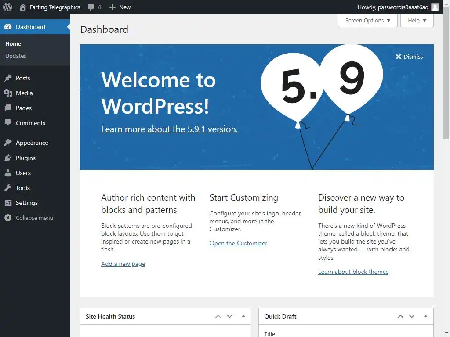Image resolution: width=450 pixels, height=337 pixels.
Task: Click the Media library icon
Action: (8, 93)
